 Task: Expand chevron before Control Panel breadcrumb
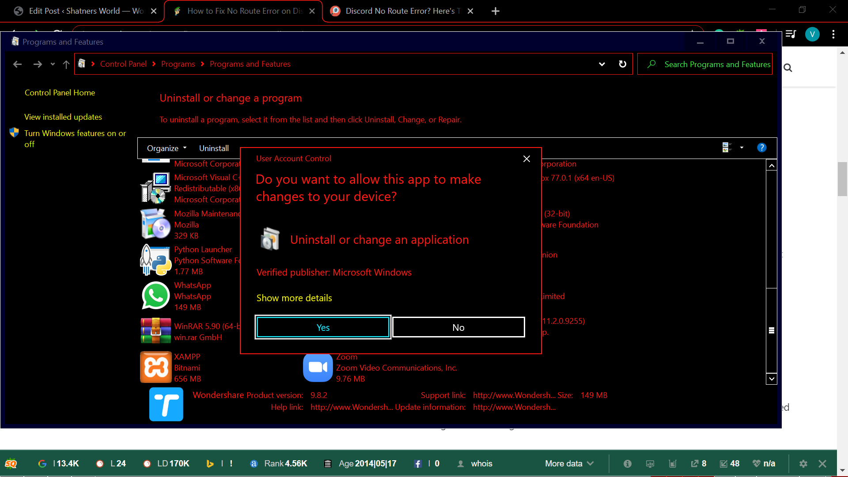(93, 64)
